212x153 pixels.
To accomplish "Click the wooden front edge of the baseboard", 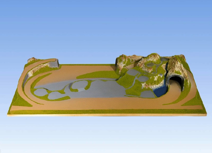I will [x=106, y=115].
